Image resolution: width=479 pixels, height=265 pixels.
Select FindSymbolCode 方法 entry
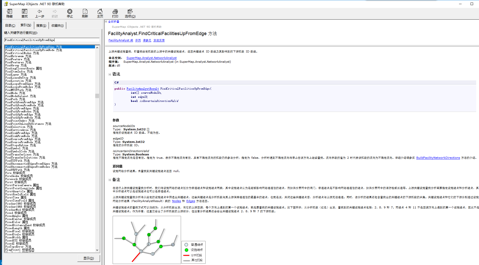pyautogui.click(x=20, y=151)
